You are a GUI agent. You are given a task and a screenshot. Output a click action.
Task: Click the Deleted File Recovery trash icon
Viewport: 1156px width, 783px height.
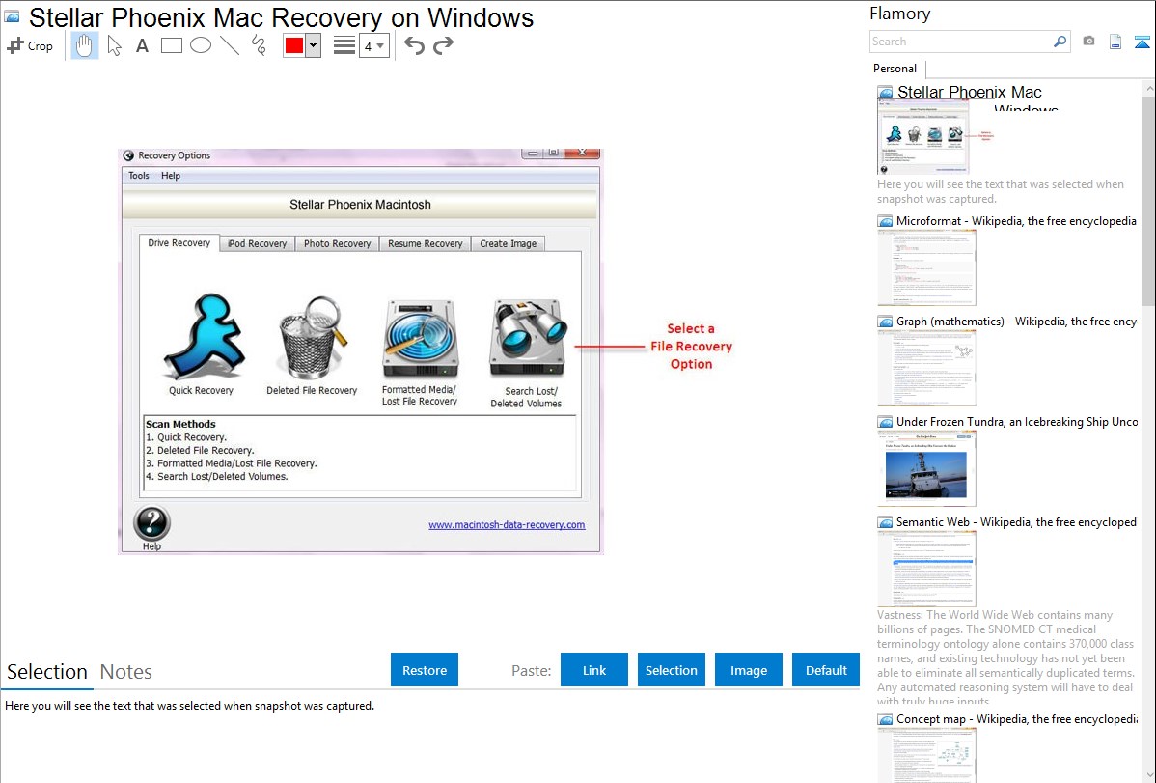tap(312, 338)
